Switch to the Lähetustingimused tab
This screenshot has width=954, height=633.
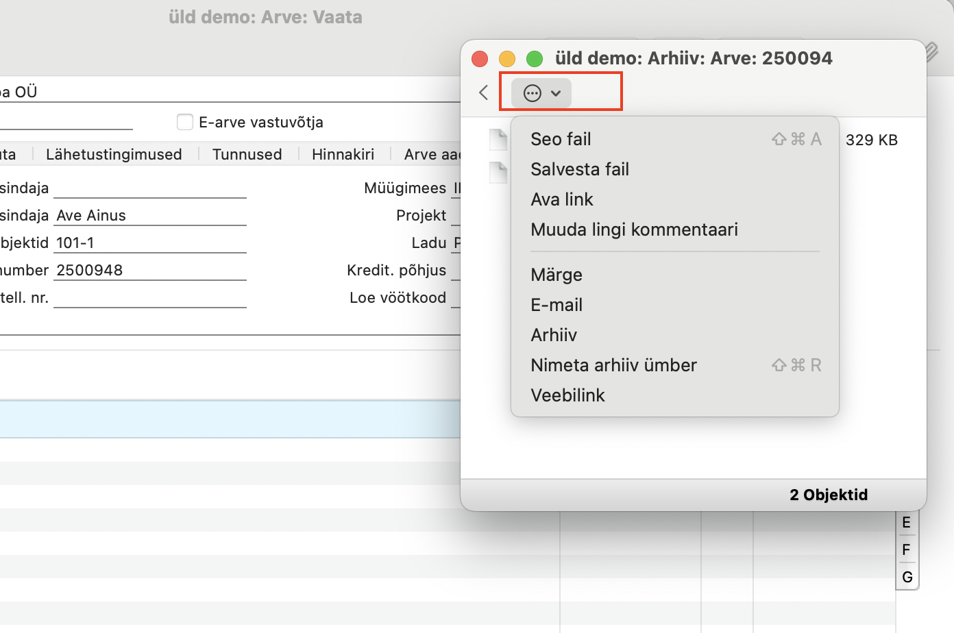coord(114,154)
